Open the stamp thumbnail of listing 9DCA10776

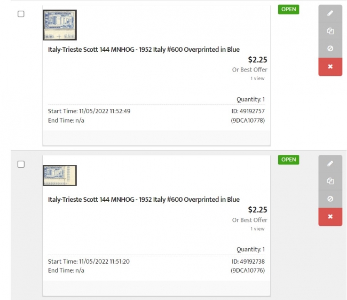pyautogui.click(x=60, y=175)
